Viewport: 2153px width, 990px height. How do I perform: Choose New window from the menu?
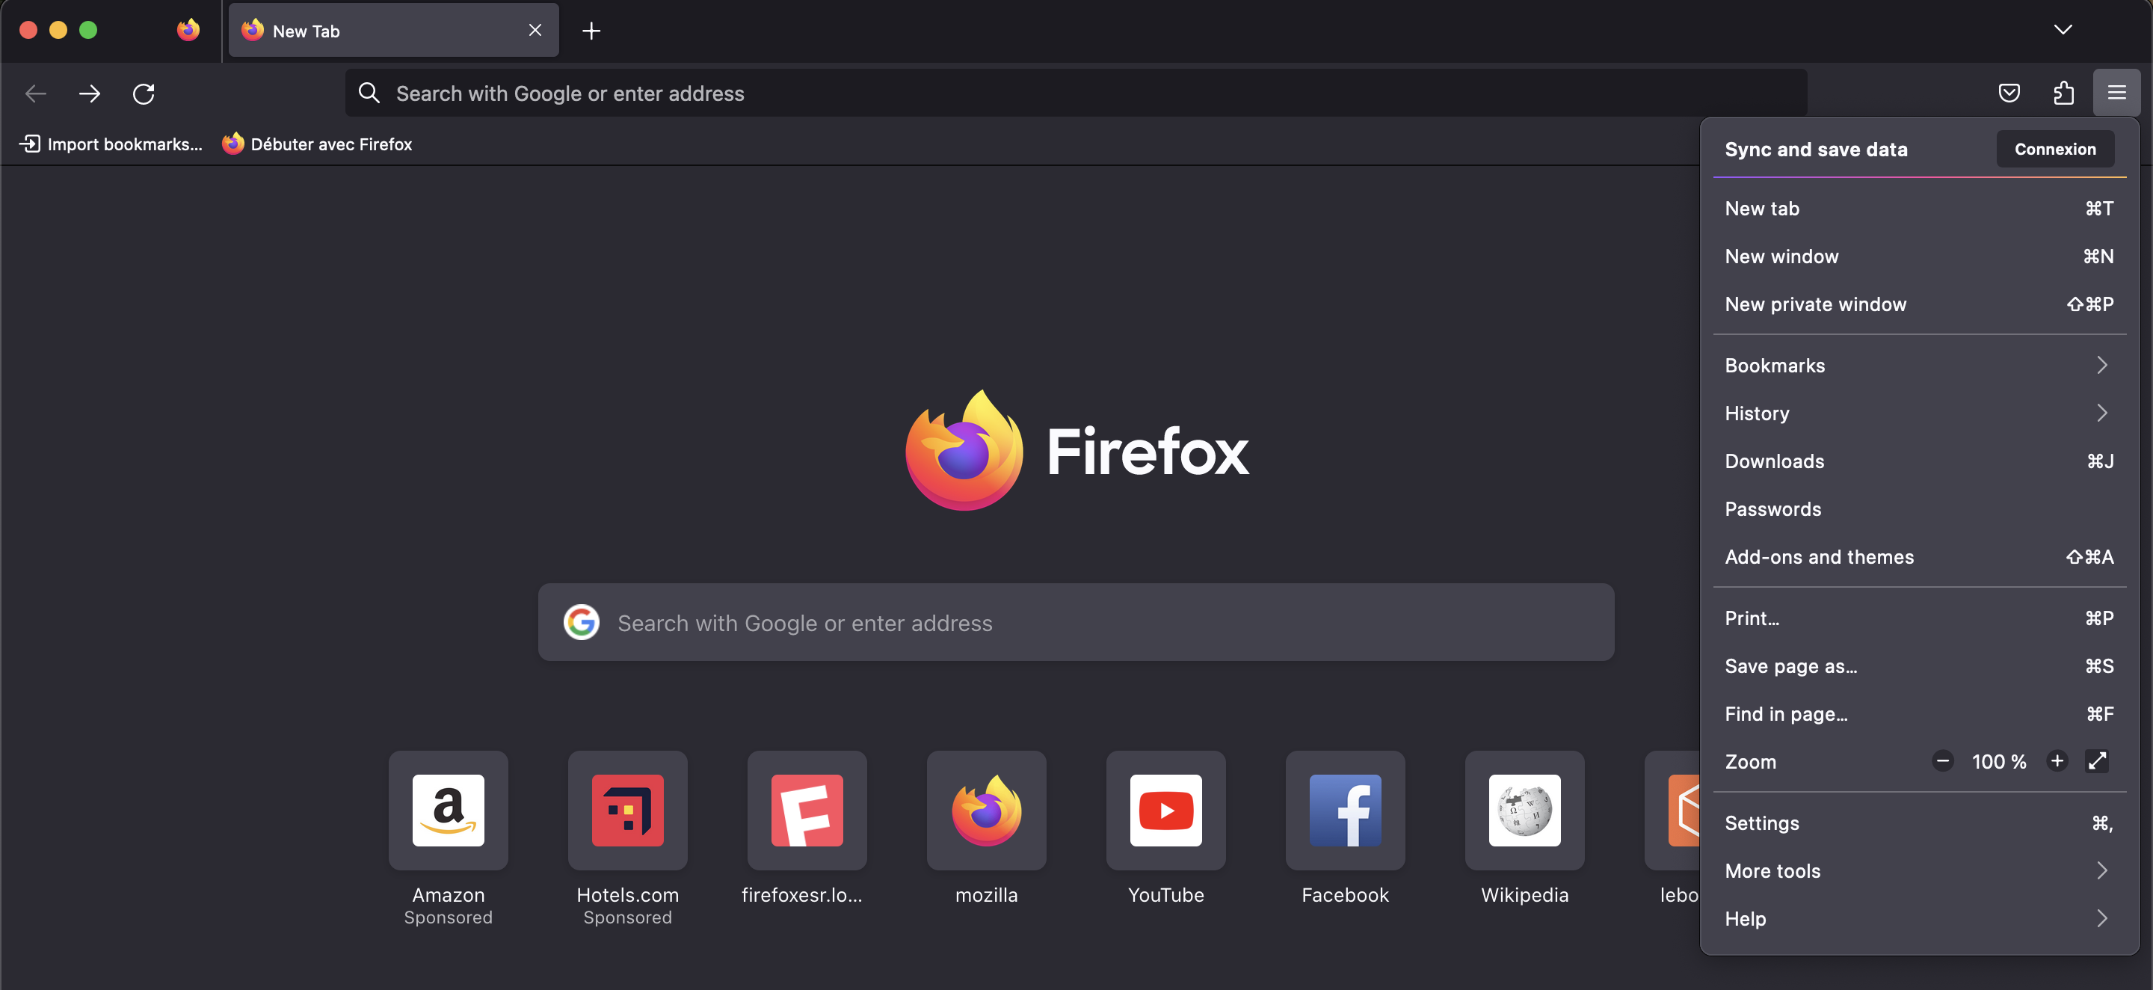(x=1919, y=256)
